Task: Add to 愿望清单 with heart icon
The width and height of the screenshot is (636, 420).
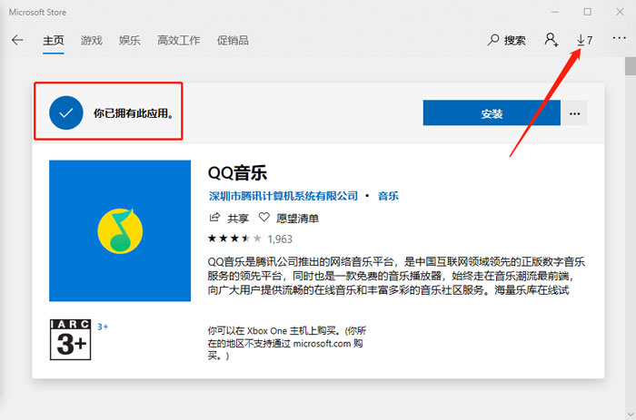Action: [x=288, y=218]
